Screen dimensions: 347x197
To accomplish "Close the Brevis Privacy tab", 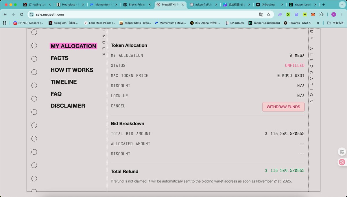I will (149, 5).
